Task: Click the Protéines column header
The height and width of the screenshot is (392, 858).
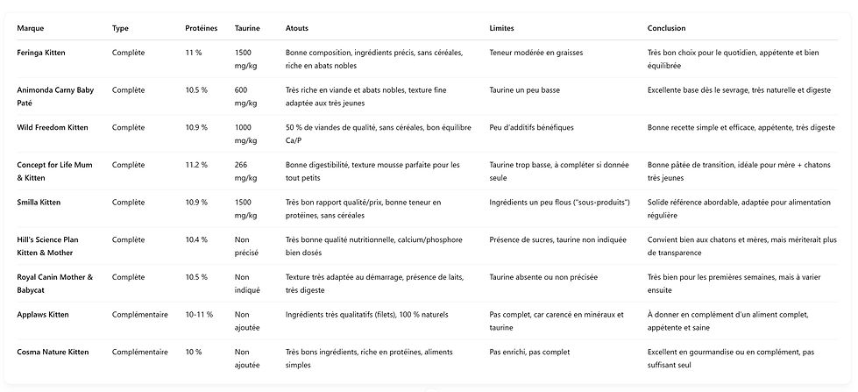Action: coord(201,28)
